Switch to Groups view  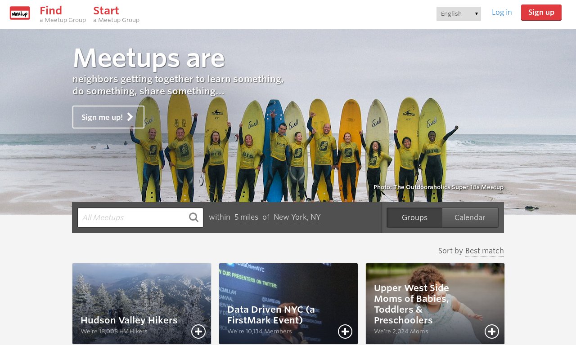(414, 217)
